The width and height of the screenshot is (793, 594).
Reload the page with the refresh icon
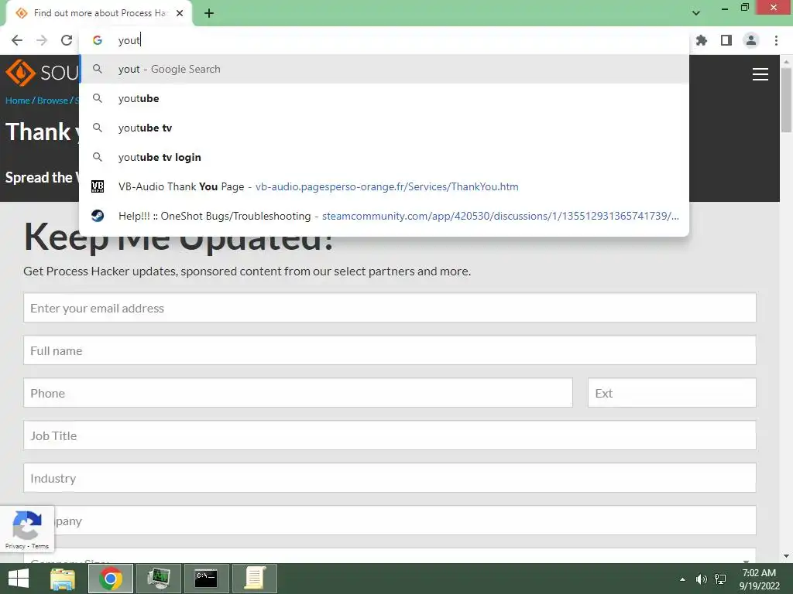[67, 40]
